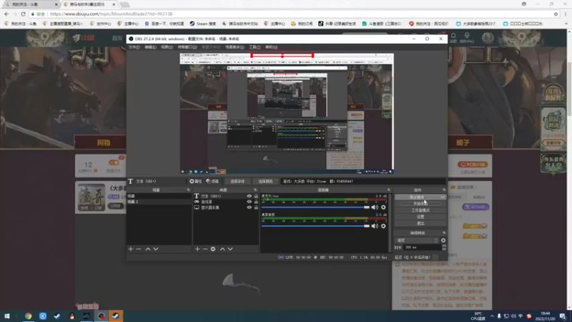Open OBS Settings from the Controls panel

coord(420,217)
